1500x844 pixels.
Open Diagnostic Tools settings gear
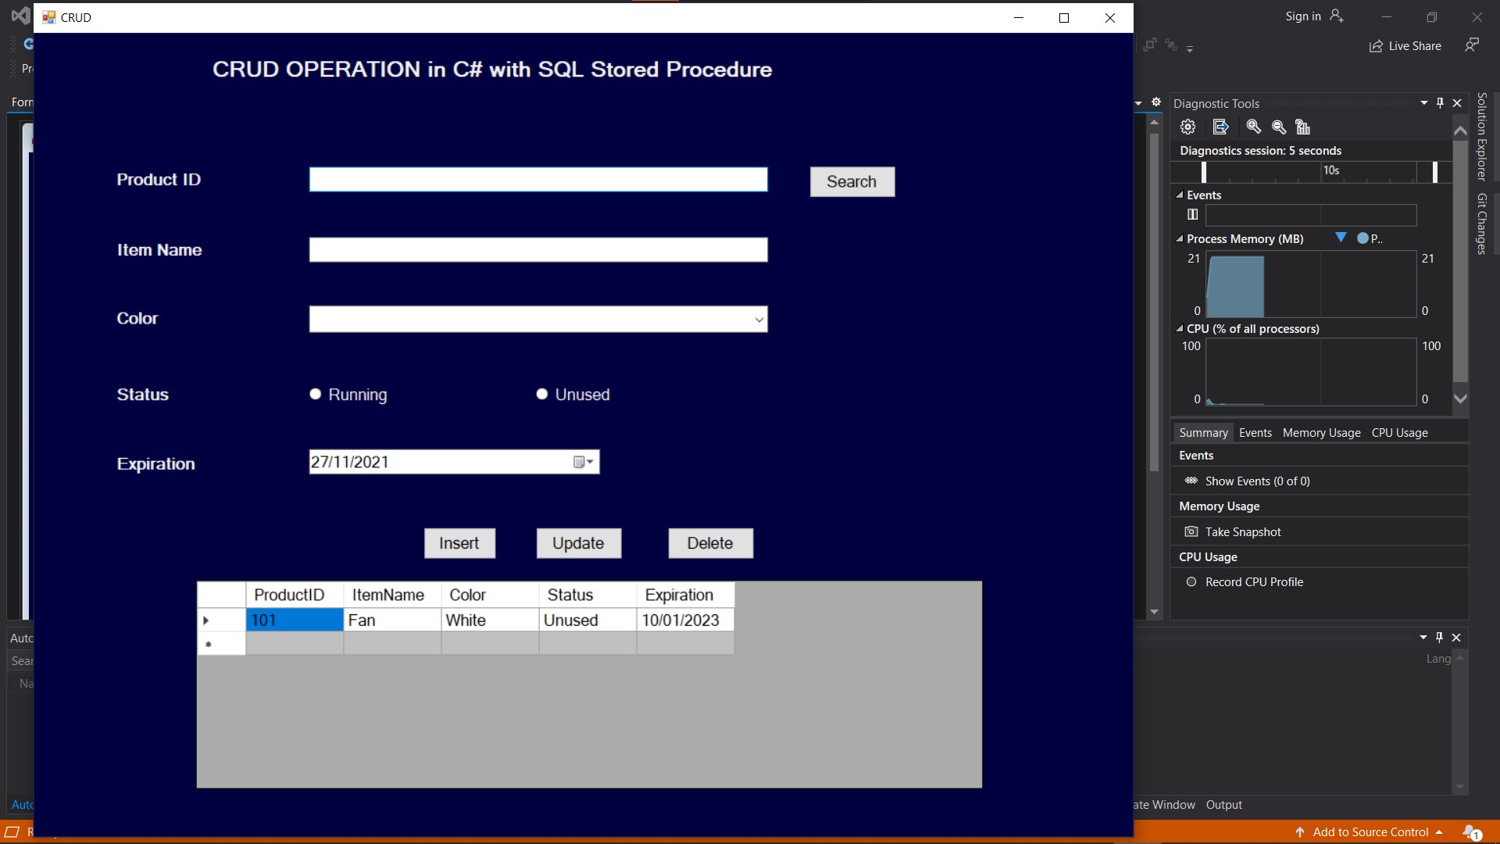coord(1187,127)
